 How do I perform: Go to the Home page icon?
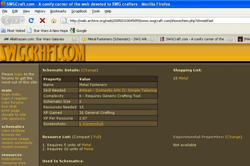53,21
